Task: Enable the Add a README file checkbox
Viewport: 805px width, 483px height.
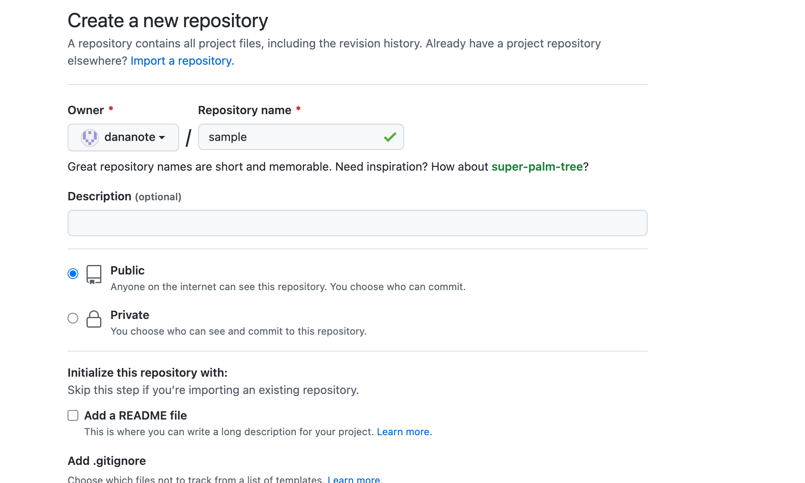Action: (73, 415)
